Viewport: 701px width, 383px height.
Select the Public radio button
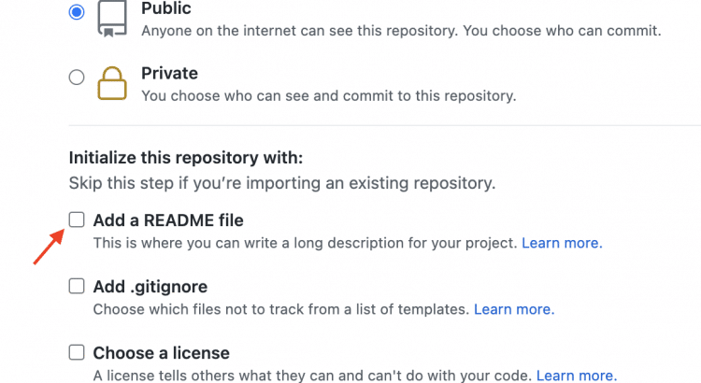pyautogui.click(x=77, y=13)
